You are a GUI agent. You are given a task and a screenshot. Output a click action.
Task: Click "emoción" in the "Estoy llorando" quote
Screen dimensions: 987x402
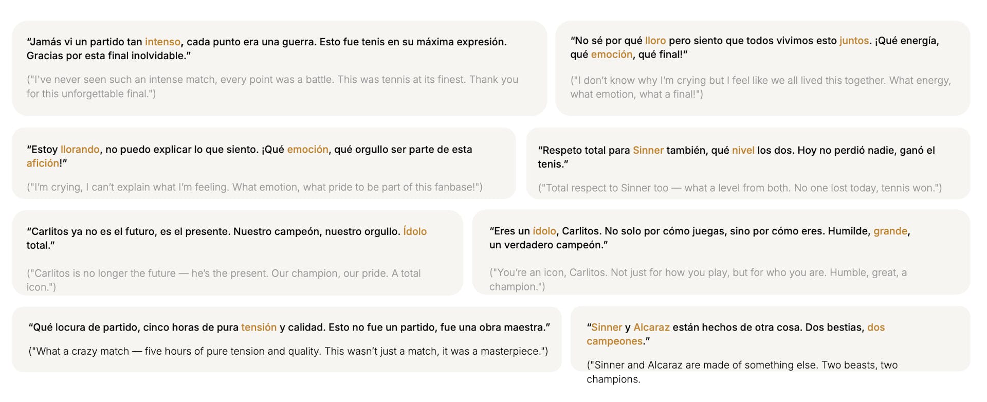tap(307, 150)
